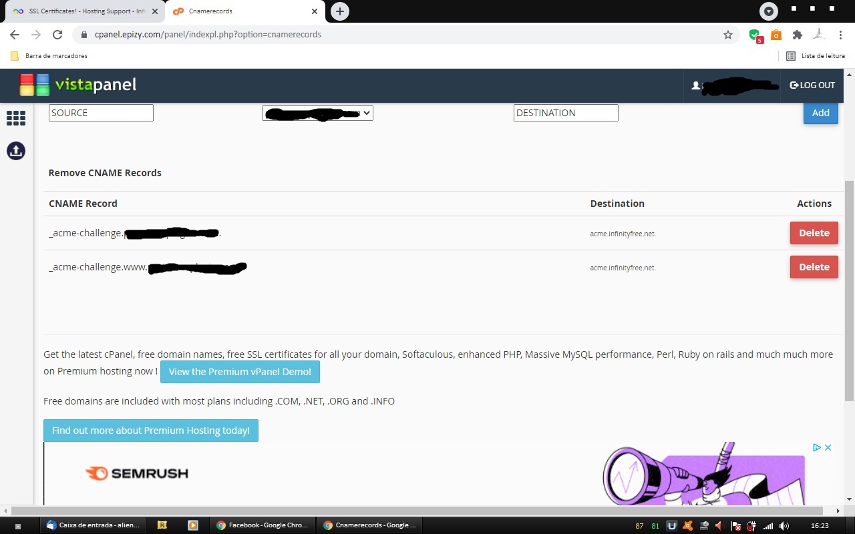855x534 pixels.
Task: Reload the page with refresh icon
Action: click(57, 35)
